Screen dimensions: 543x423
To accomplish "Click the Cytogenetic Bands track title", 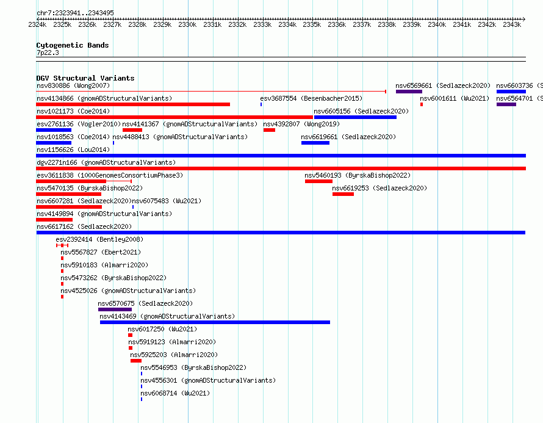I will (73, 45).
